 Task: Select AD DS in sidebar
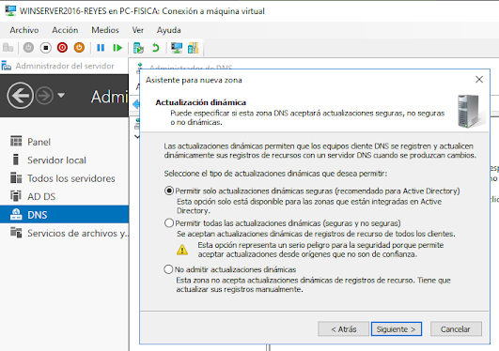(64, 196)
